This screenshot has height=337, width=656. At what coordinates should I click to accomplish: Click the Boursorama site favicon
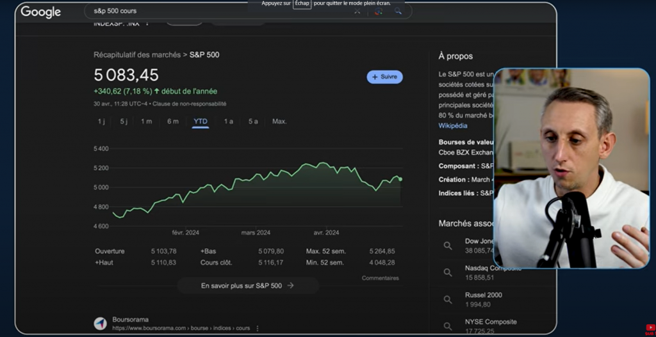(x=100, y=324)
